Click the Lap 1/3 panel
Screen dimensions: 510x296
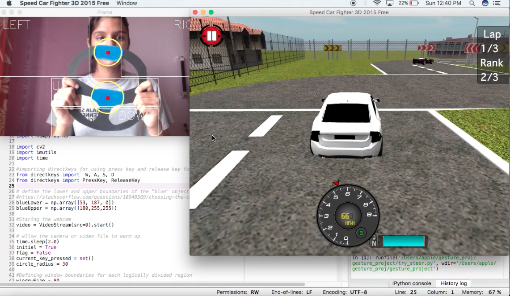click(491, 41)
